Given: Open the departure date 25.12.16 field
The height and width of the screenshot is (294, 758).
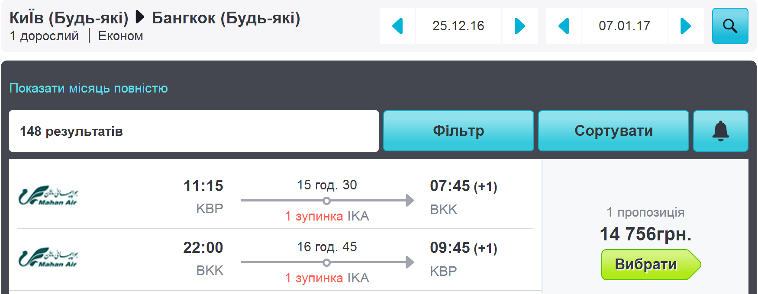Looking at the screenshot, I should coord(458,26).
